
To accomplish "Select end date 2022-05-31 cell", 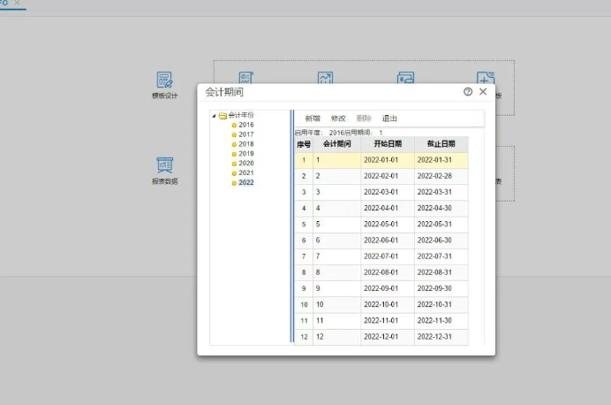I will point(441,225).
